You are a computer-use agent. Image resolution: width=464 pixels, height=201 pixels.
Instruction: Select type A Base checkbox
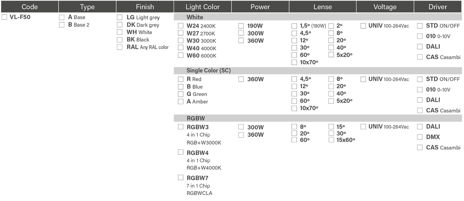[x=62, y=17]
